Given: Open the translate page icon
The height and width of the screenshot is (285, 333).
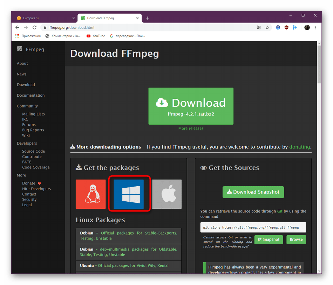Looking at the screenshot, I should pyautogui.click(x=258, y=27).
